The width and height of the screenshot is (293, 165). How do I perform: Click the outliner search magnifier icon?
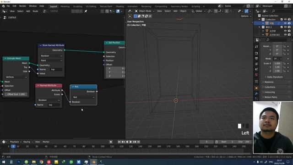coord(273,11)
